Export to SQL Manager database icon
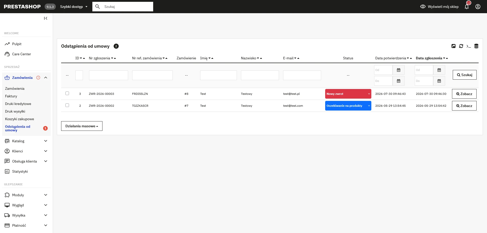The width and height of the screenshot is (487, 233). (476, 46)
